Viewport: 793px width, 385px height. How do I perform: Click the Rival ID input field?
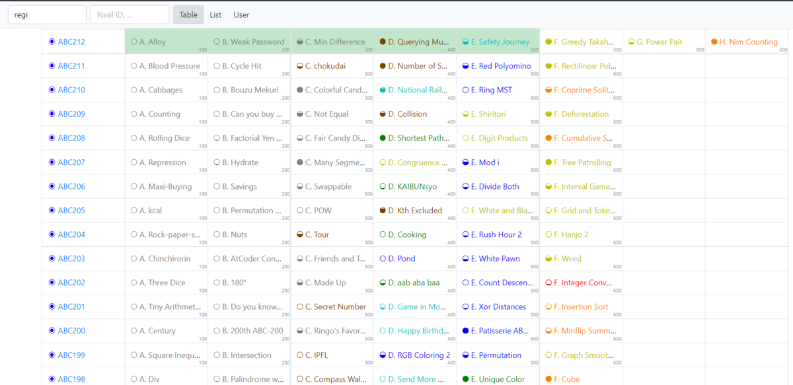130,15
